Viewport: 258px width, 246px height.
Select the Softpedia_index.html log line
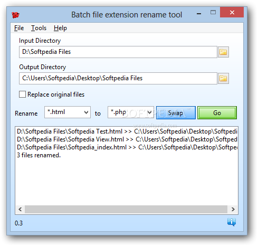[x=127, y=147]
